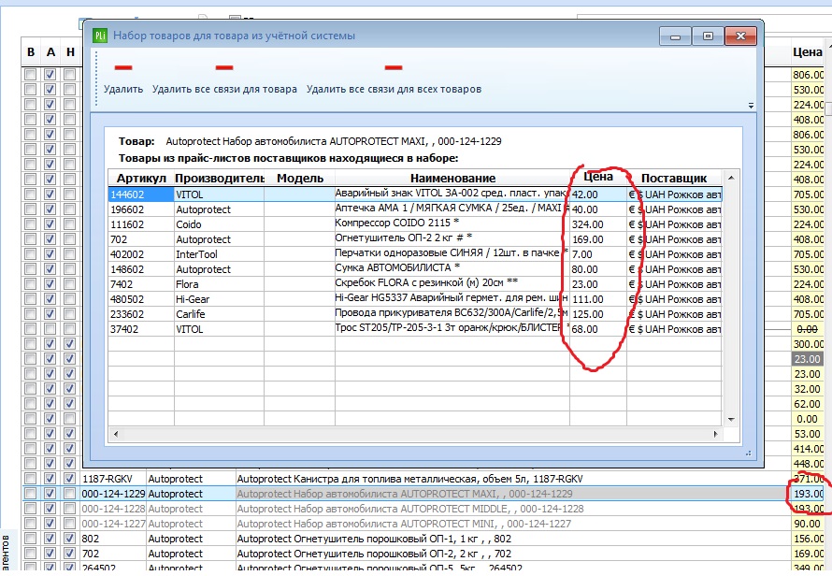Sort by the Поставщик column header
This screenshot has height=576, width=832.
(674, 179)
